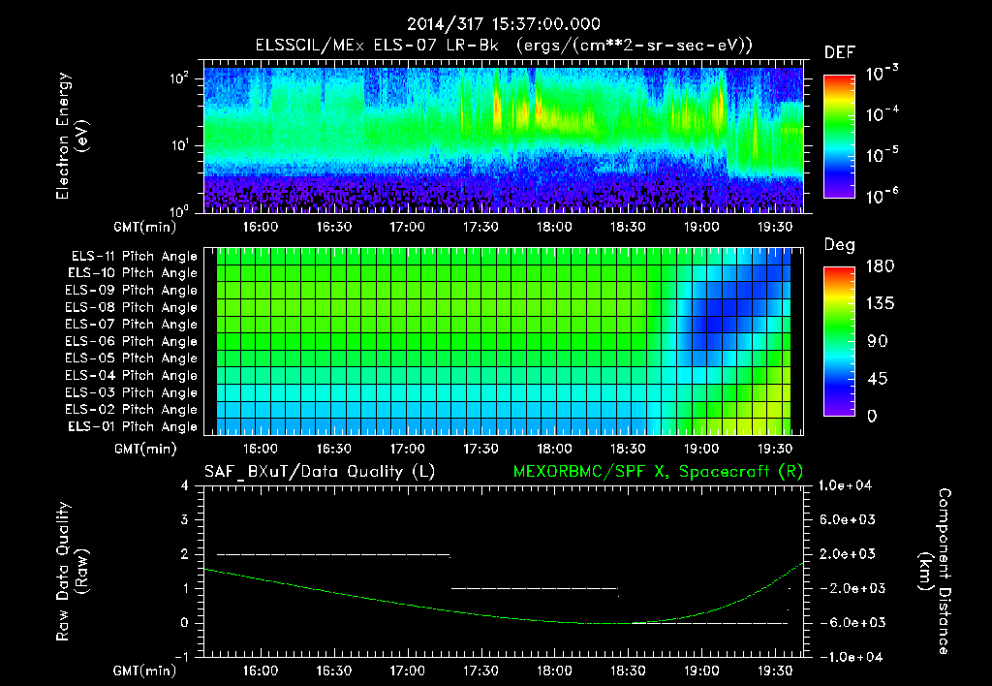Click the GMT(min) label under the spectrogram
This screenshot has height=686, width=992.
145,227
